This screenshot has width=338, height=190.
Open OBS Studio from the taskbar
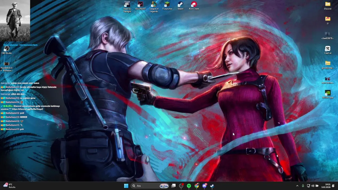point(181,186)
